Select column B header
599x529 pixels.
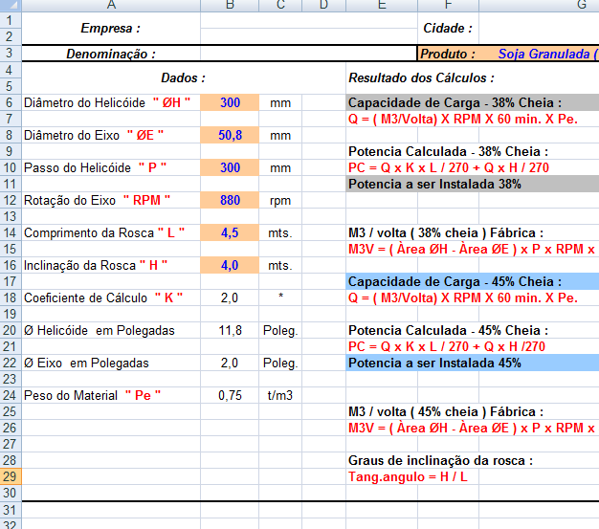click(x=230, y=6)
